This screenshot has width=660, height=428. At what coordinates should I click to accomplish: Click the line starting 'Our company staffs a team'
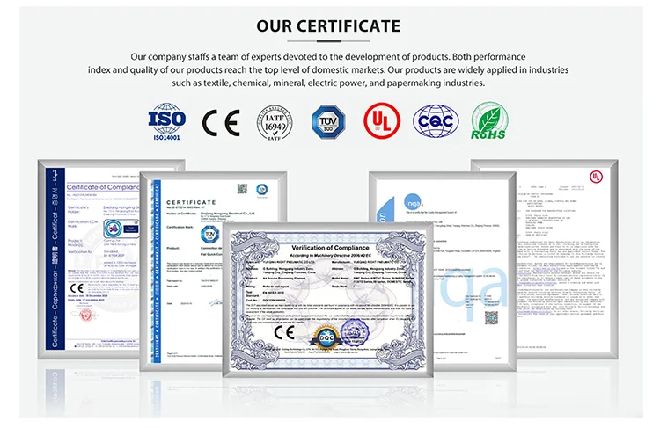tap(328, 57)
